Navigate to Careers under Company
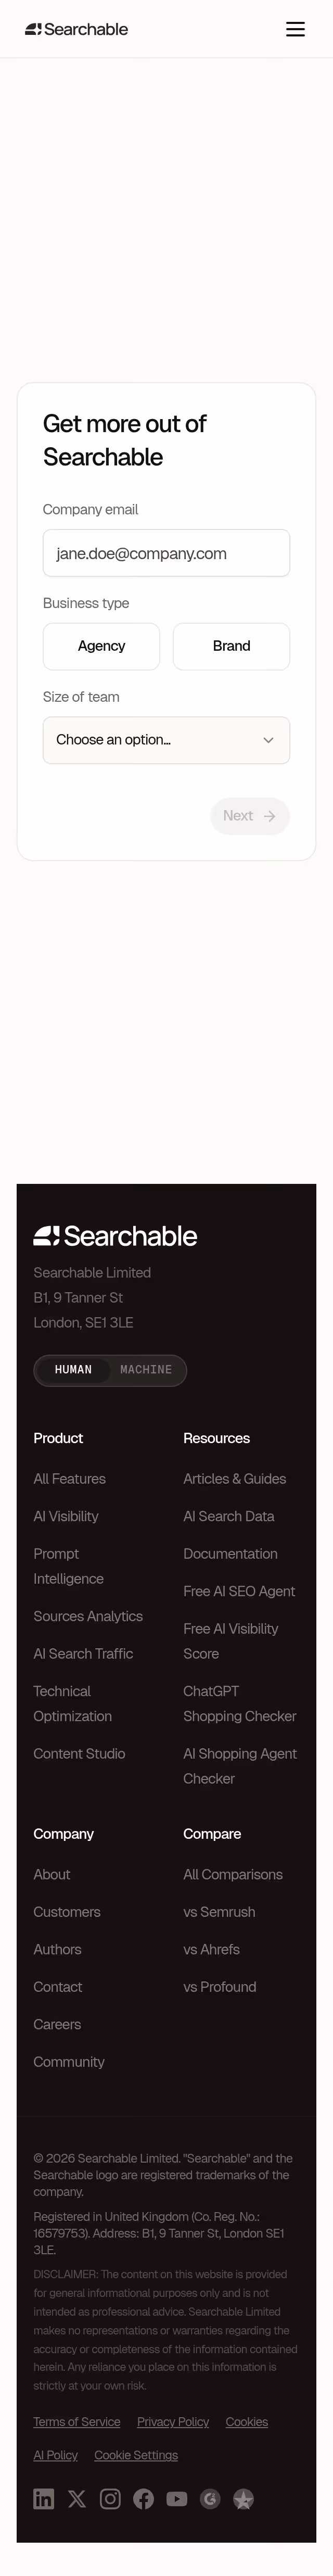Viewport: 333px width, 2576px height. (57, 2024)
